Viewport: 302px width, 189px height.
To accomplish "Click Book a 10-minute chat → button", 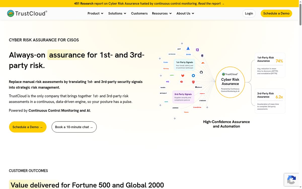I will coord(74,127).
